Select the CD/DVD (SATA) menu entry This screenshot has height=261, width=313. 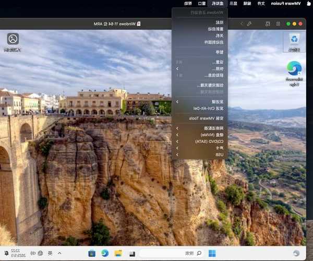tap(200, 141)
